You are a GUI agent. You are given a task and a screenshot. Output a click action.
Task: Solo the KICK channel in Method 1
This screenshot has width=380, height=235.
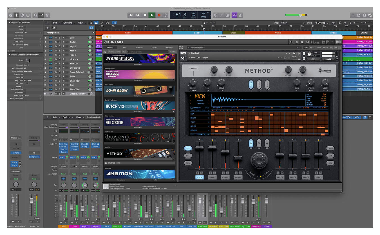coord(198,173)
